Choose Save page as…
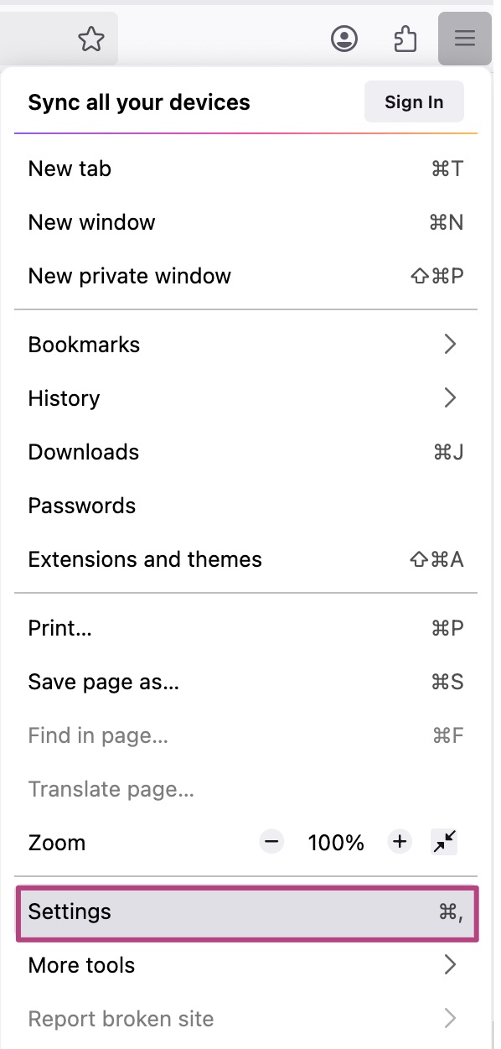The width and height of the screenshot is (501, 1049). coord(246,682)
